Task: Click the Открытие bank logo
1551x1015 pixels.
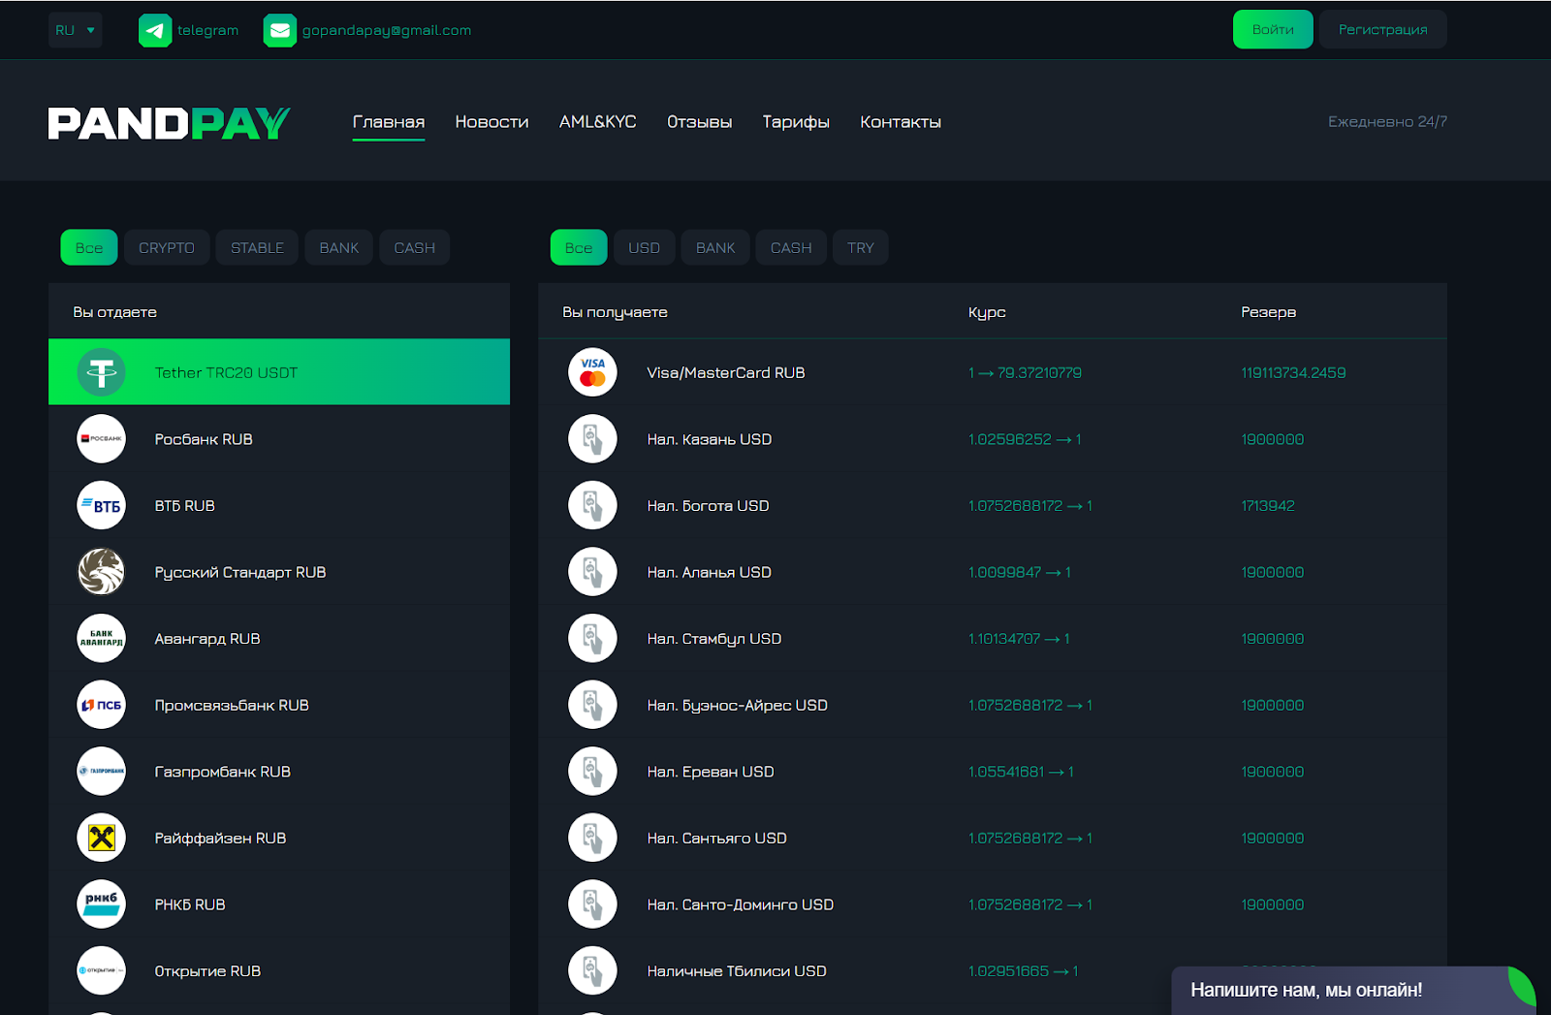Action: point(102,970)
